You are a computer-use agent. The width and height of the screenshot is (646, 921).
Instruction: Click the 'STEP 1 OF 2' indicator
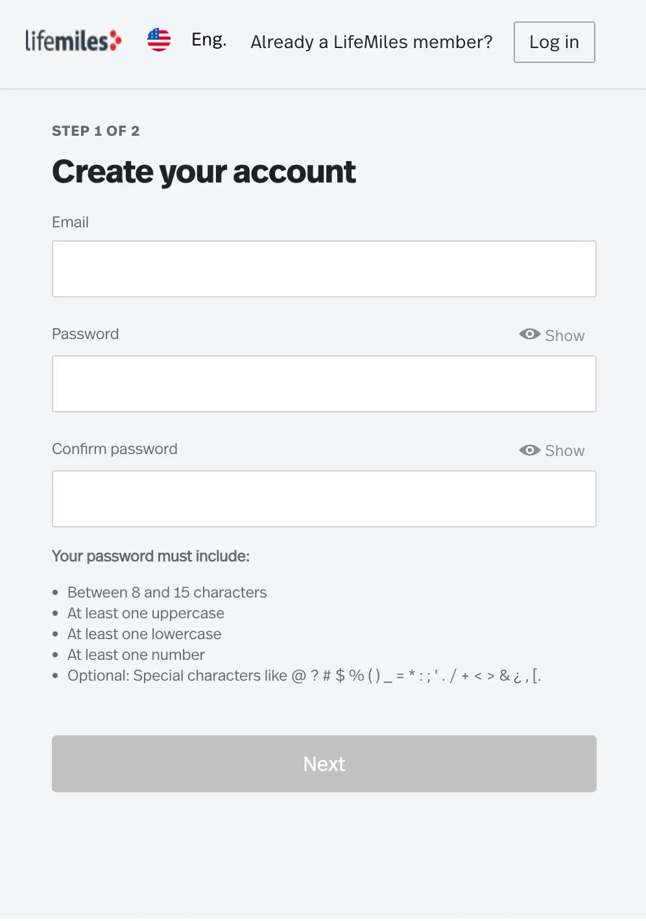(x=96, y=131)
